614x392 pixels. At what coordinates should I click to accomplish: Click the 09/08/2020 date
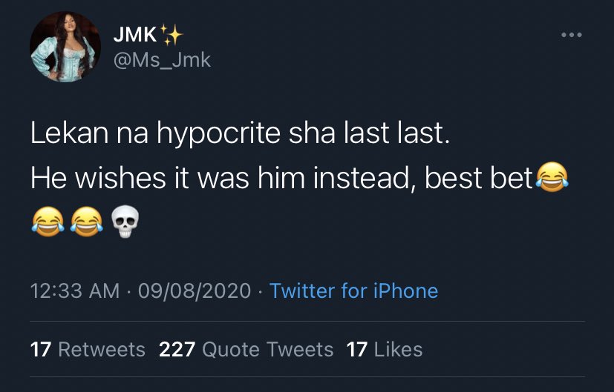click(x=195, y=290)
